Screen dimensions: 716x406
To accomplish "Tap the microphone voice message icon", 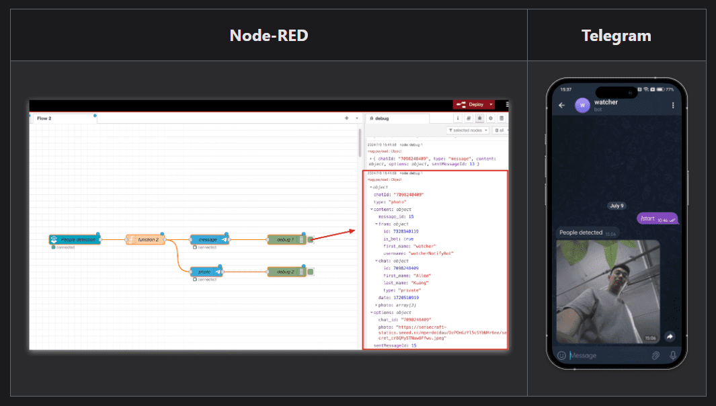I will [x=672, y=355].
